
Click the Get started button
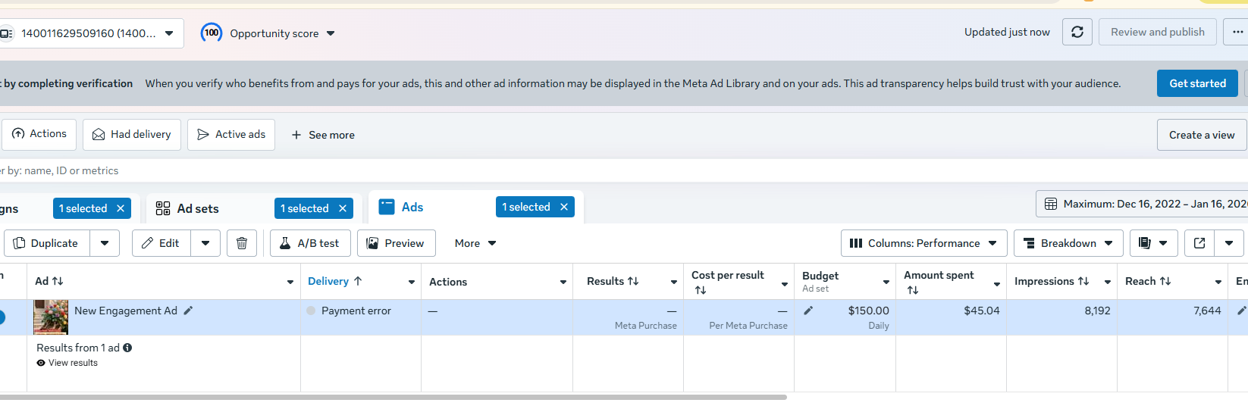click(1197, 83)
